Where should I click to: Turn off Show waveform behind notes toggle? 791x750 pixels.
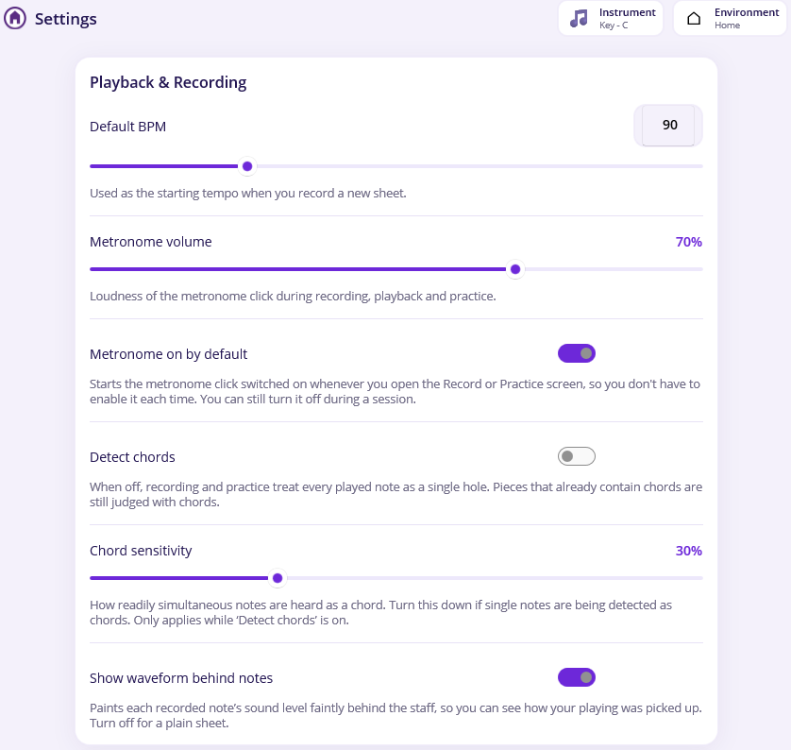pyautogui.click(x=577, y=677)
